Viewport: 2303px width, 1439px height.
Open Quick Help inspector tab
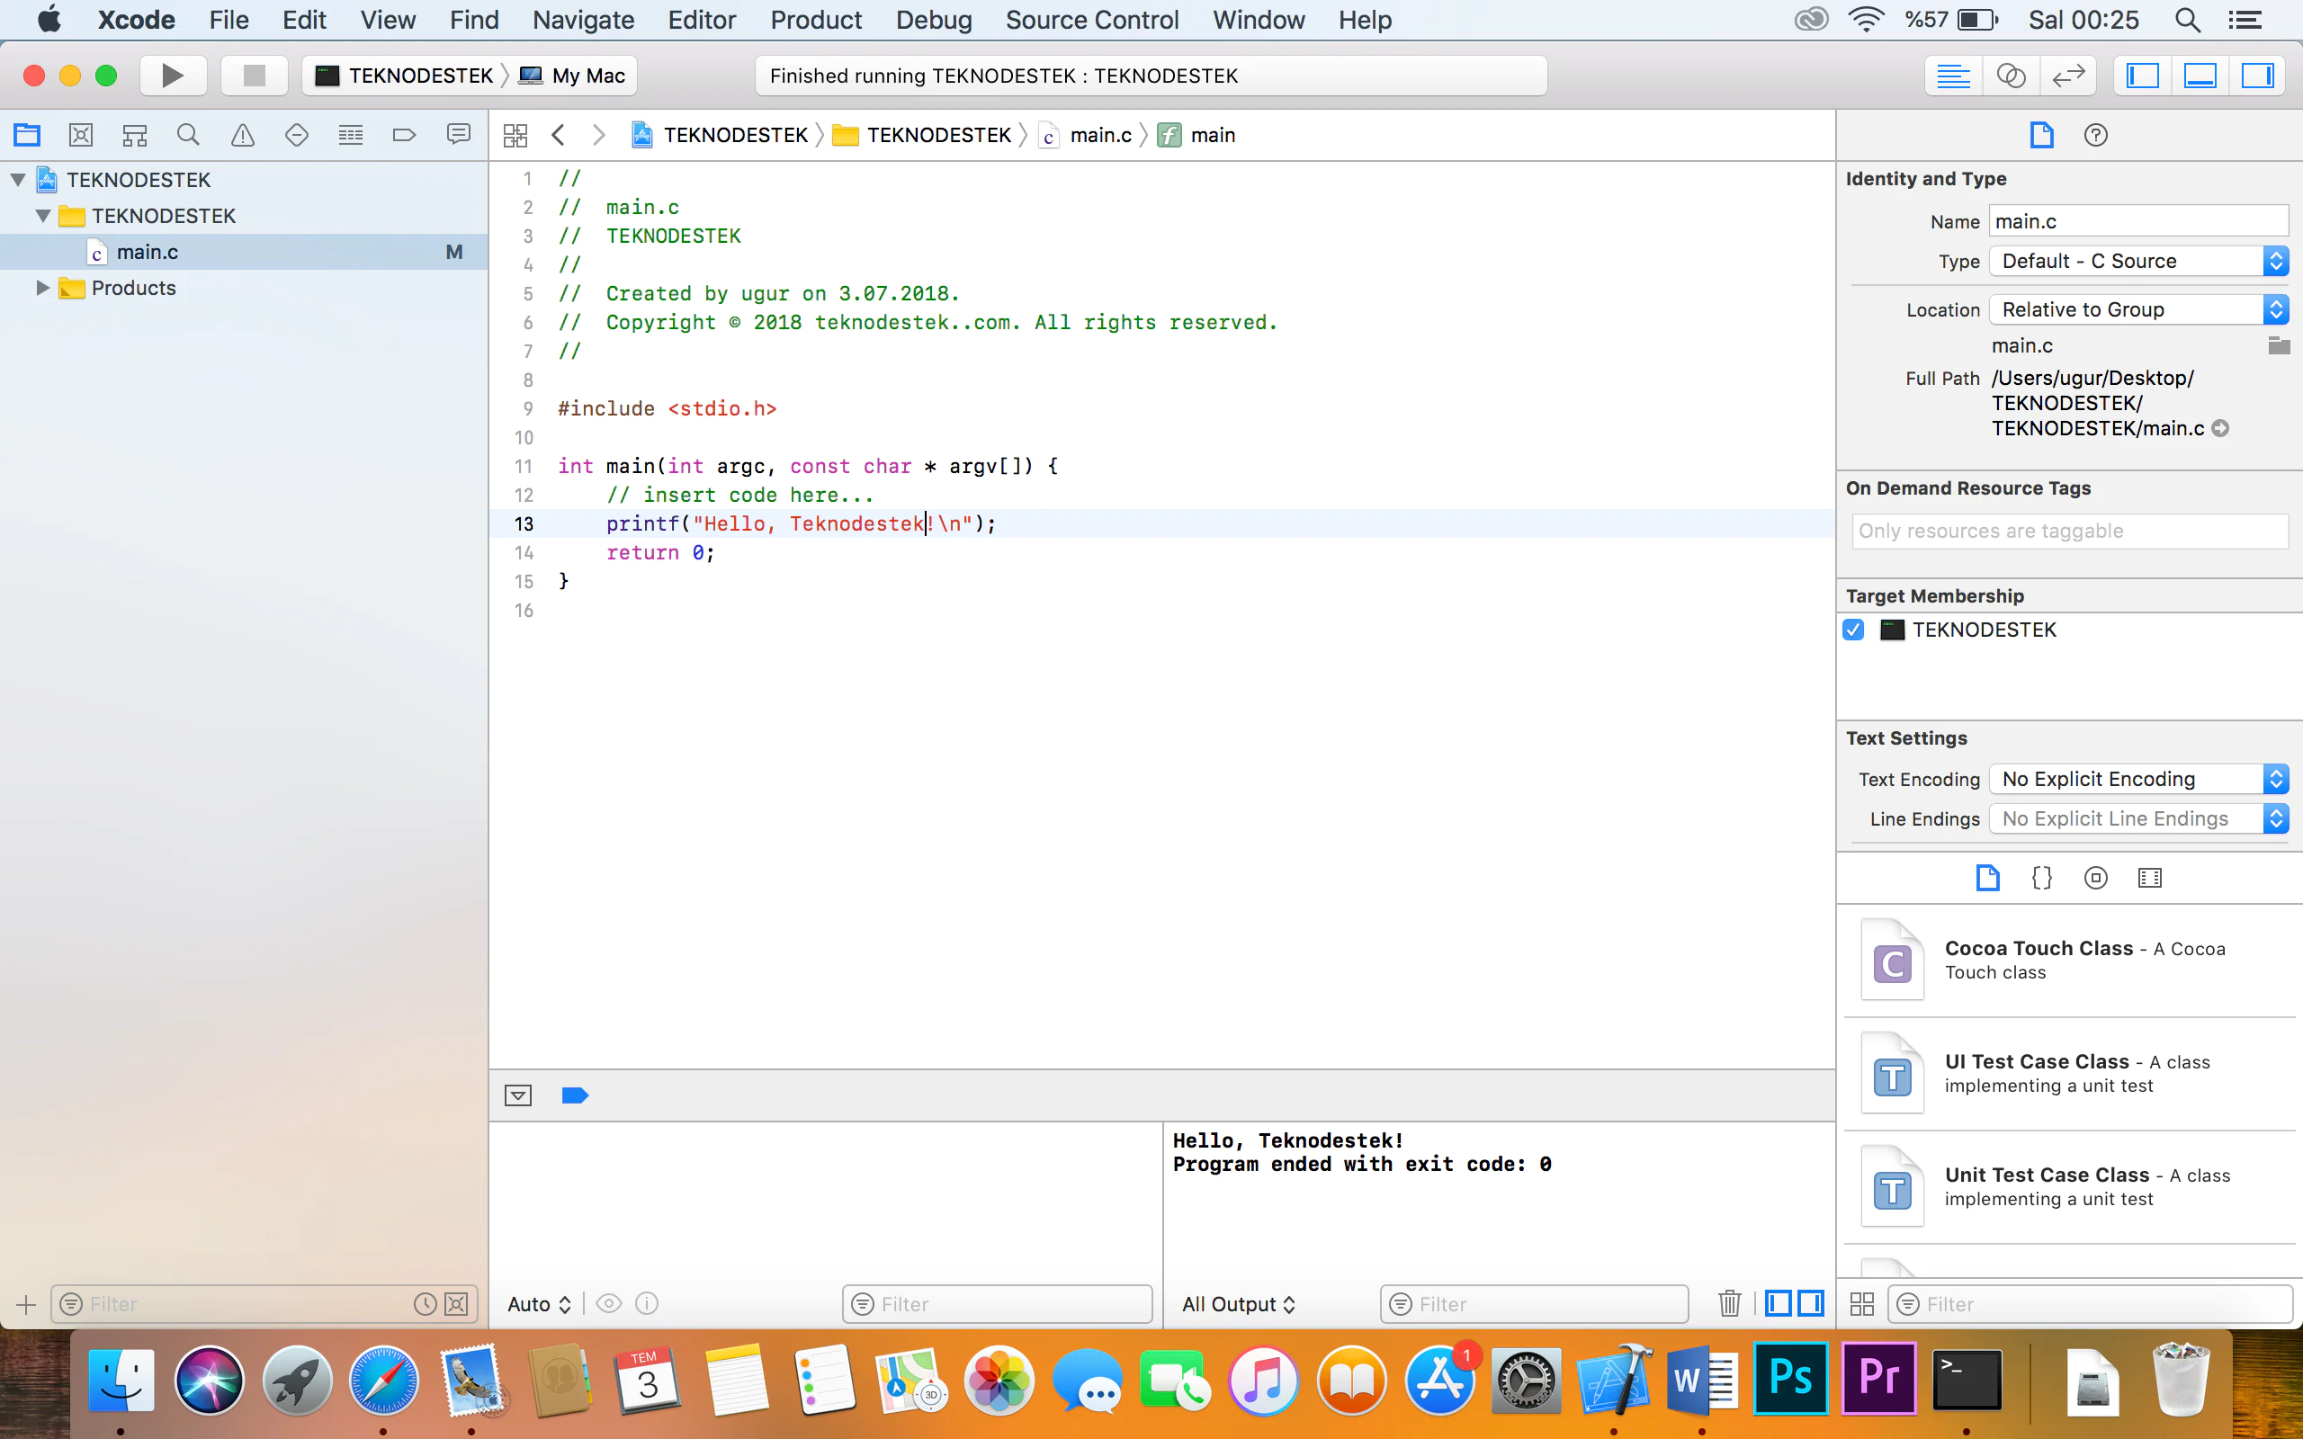(2095, 135)
